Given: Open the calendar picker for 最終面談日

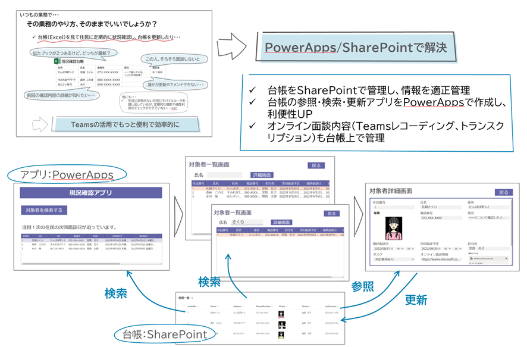Looking at the screenshot, I should pyautogui.click(x=392, y=249).
